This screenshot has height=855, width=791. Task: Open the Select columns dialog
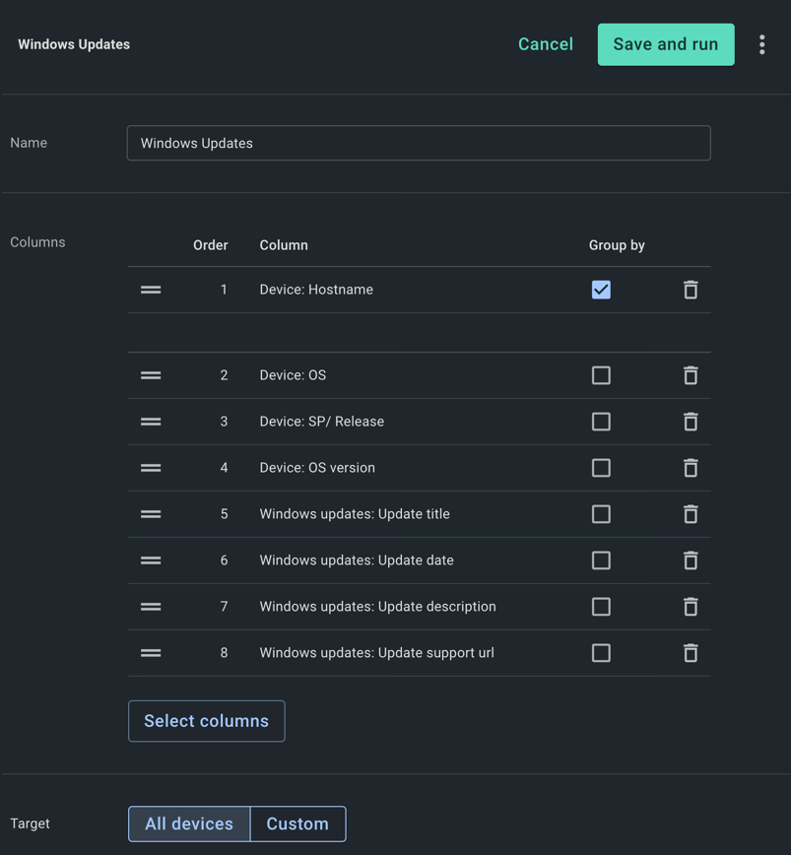[207, 721]
